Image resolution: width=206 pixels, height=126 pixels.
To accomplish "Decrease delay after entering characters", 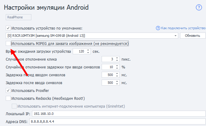I will pos(117,84).
